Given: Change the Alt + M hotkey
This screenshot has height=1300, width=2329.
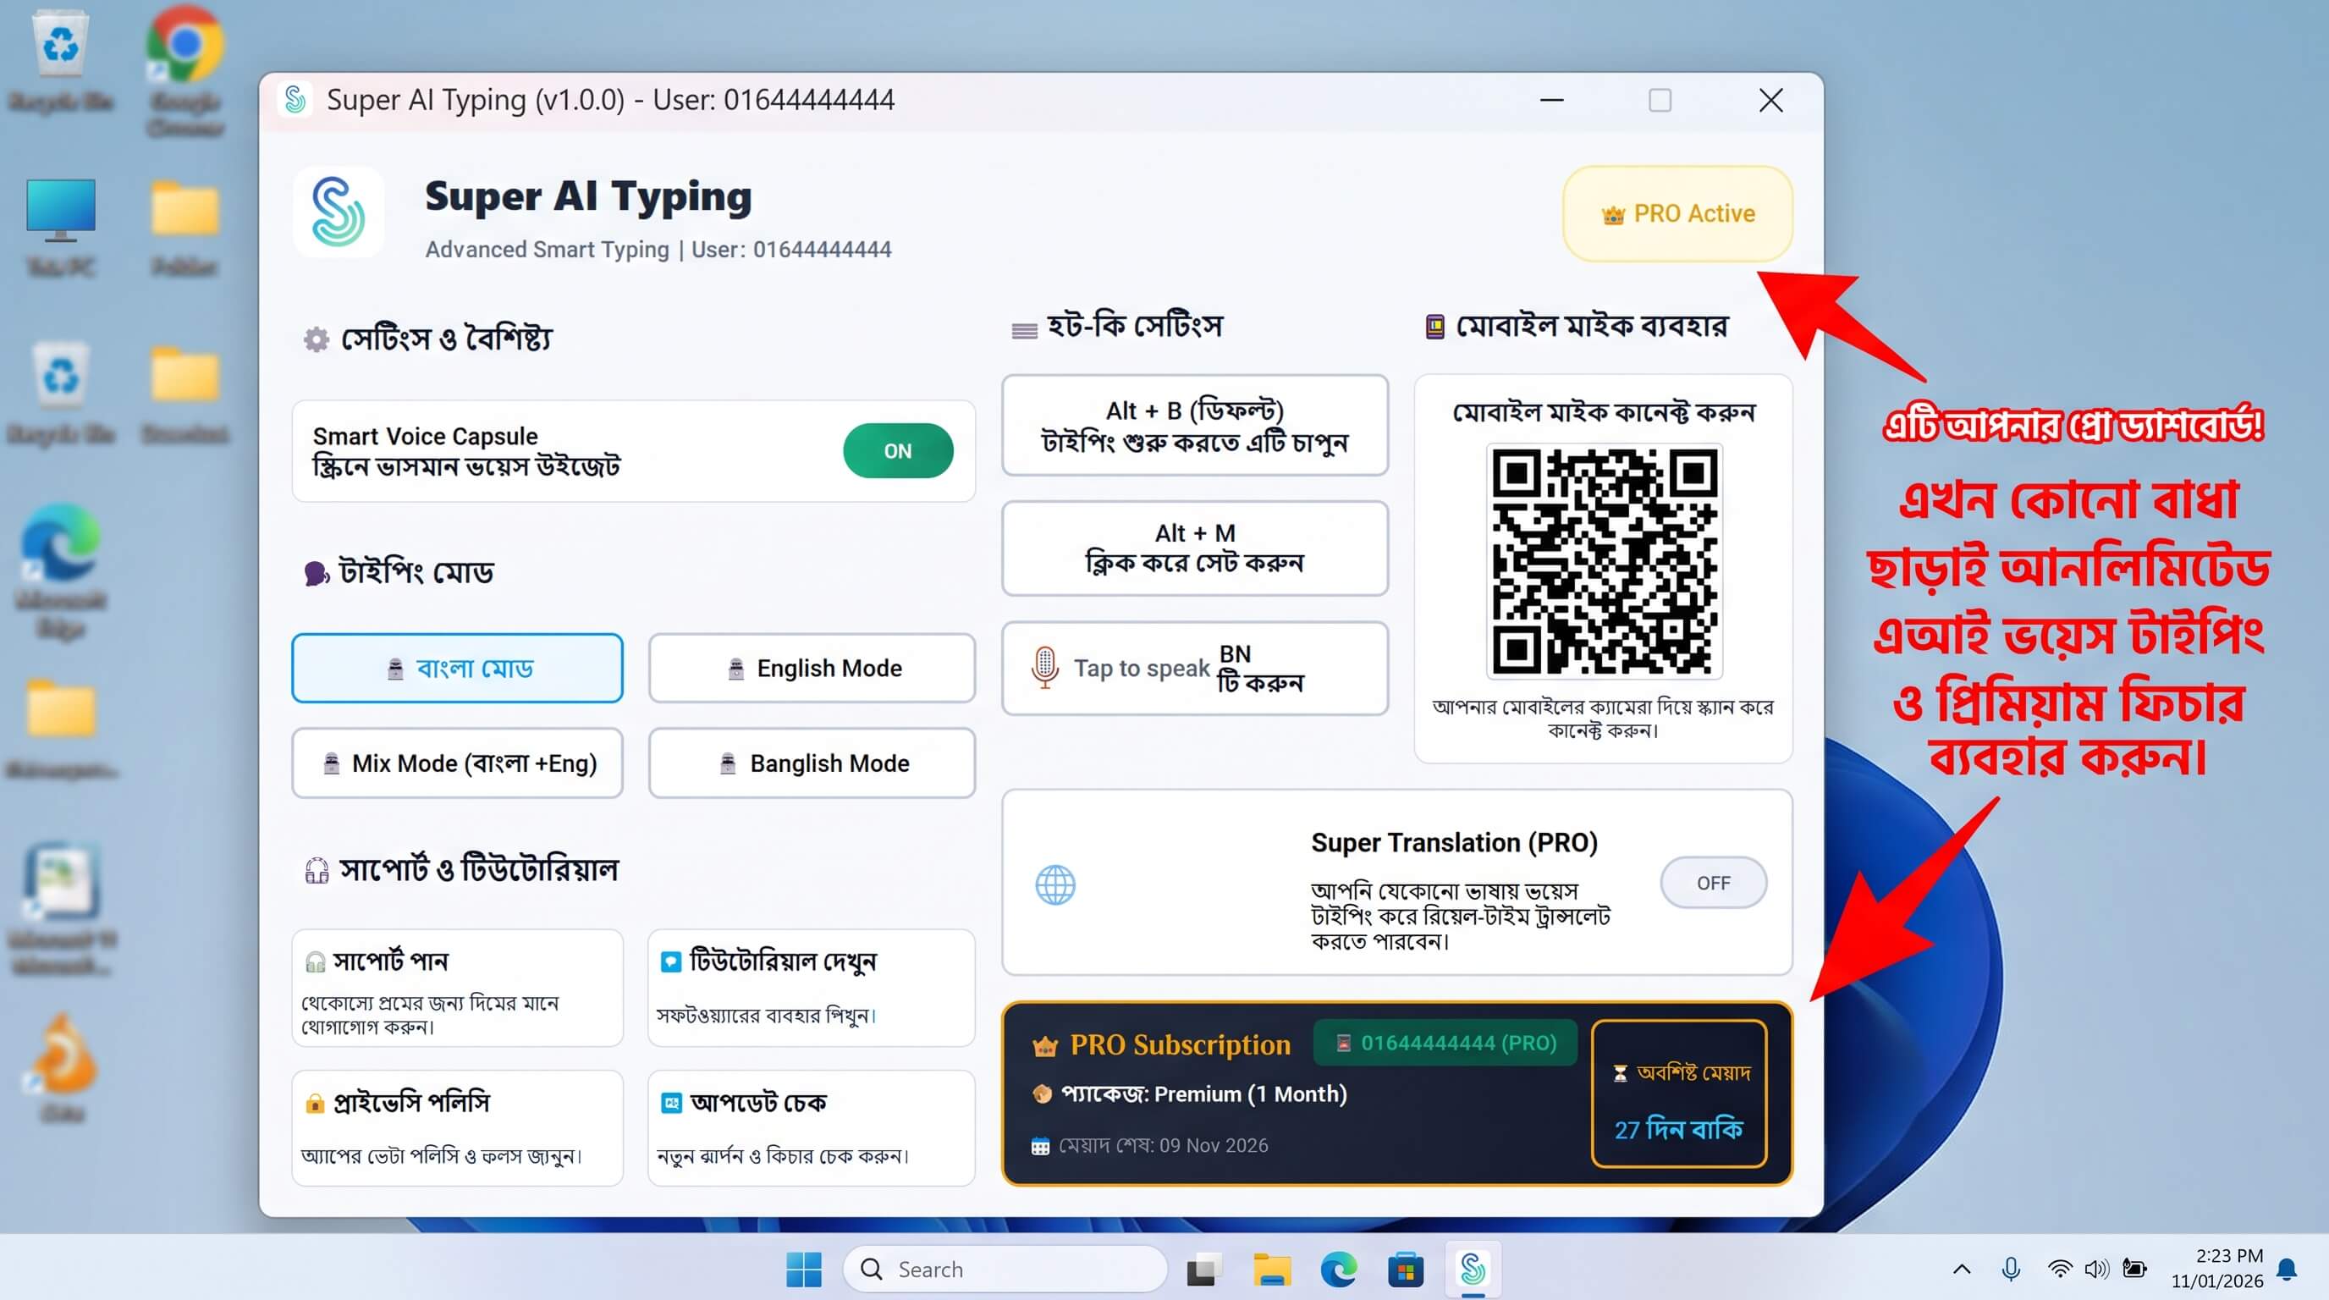Looking at the screenshot, I should tap(1194, 548).
